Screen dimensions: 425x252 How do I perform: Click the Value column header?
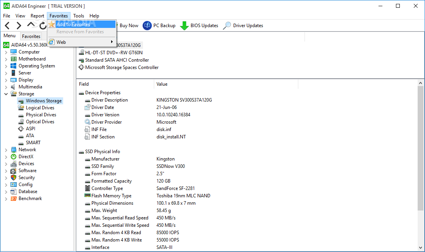point(226,84)
